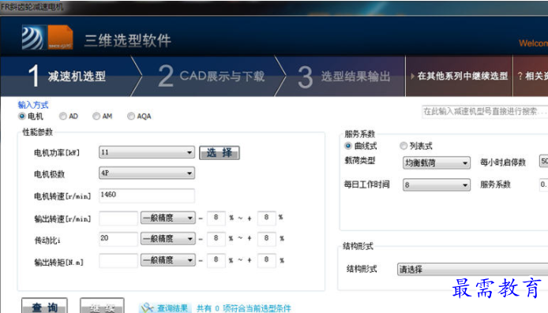Select the AD input mode radio button

click(63, 116)
